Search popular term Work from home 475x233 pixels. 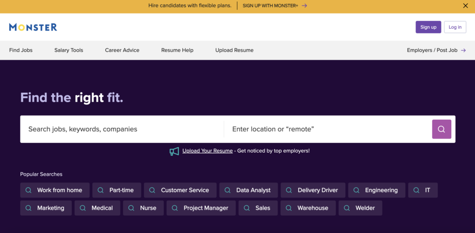pyautogui.click(x=55, y=190)
